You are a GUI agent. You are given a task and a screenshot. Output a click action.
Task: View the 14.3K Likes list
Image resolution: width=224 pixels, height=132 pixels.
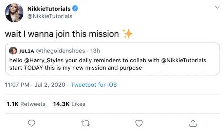(69, 104)
